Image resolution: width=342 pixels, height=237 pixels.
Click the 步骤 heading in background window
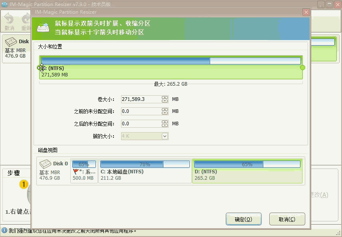pos(14,173)
